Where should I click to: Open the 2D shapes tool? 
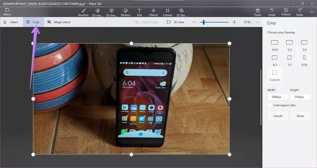(x=97, y=12)
